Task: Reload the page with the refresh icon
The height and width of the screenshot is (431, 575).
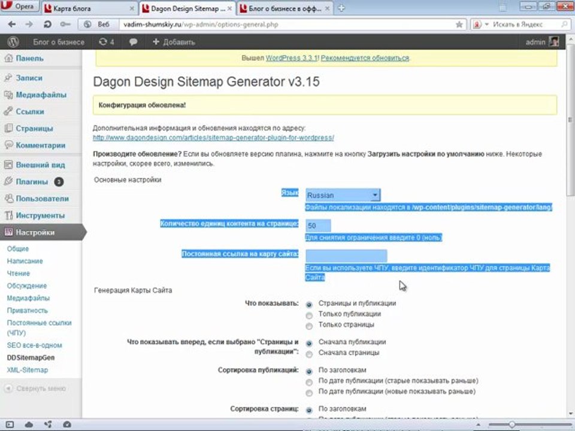Action: [47, 25]
